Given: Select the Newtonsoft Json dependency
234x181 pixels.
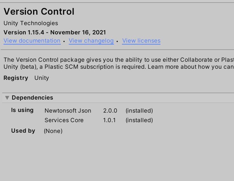Looking at the screenshot, I should (68, 111).
